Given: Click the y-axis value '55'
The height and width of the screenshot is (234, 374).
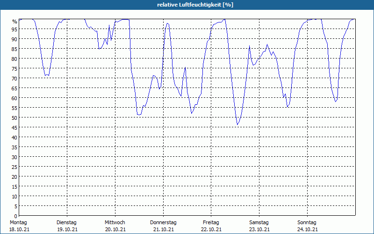Looking at the screenshot, I should pos(14,108).
